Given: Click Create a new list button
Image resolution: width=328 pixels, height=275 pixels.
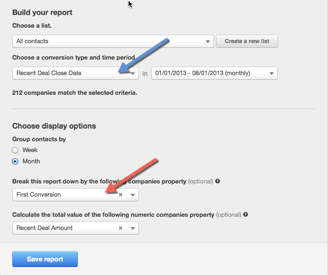Looking at the screenshot, I should click(247, 41).
